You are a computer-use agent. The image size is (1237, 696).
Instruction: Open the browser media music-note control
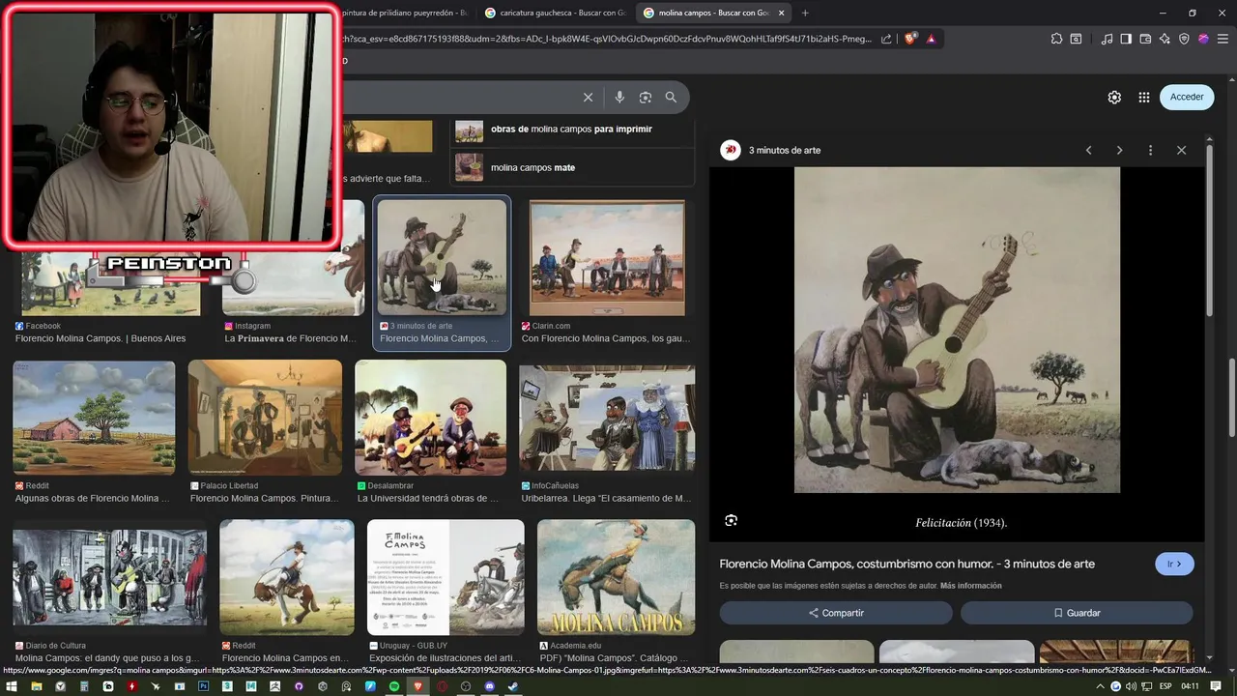point(1108,39)
